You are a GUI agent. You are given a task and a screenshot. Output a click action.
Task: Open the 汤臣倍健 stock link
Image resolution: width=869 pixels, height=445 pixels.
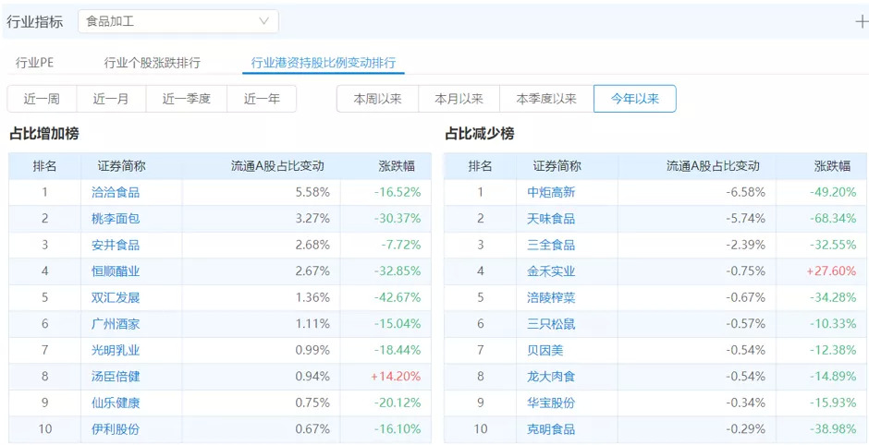coord(116,377)
